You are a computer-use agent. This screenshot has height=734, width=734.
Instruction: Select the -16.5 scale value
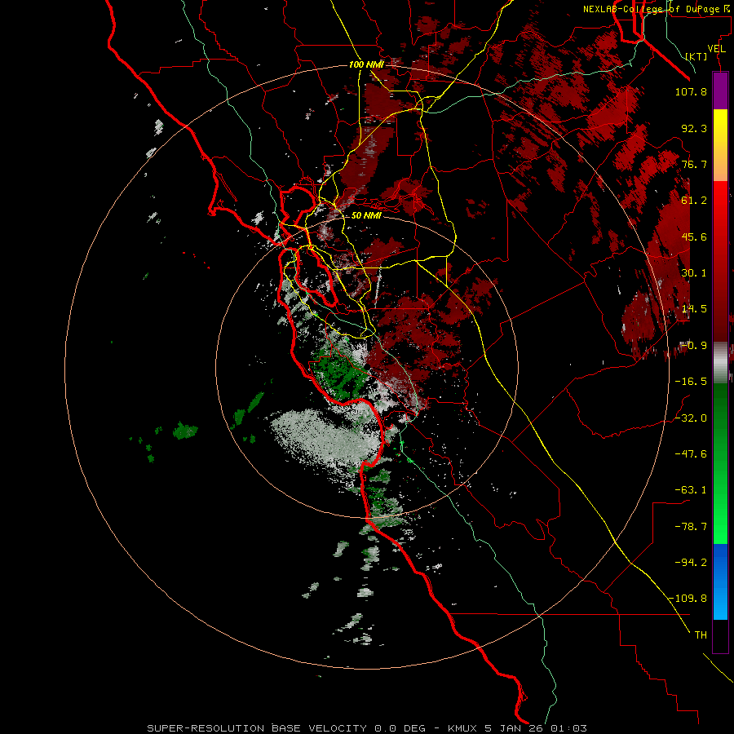(691, 382)
